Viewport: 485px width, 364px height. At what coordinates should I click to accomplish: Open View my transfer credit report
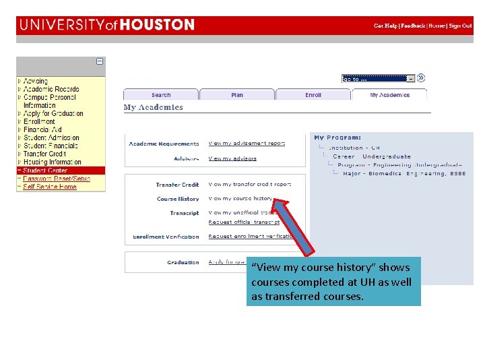pyautogui.click(x=250, y=184)
